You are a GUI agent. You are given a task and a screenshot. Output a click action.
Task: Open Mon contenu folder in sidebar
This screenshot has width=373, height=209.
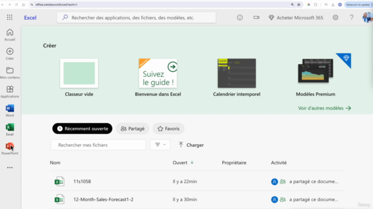point(10,73)
